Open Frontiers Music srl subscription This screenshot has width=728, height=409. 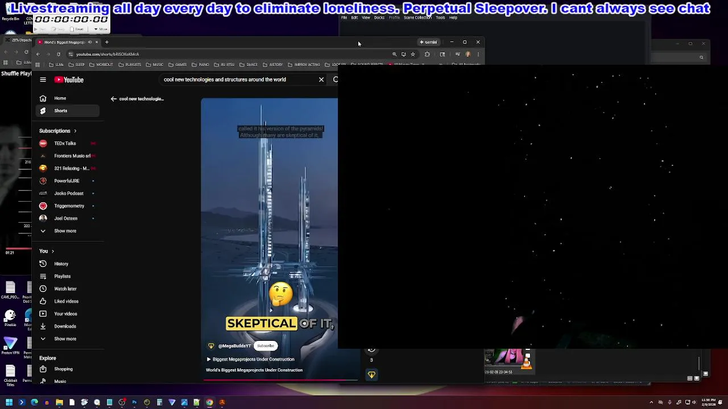(68, 156)
